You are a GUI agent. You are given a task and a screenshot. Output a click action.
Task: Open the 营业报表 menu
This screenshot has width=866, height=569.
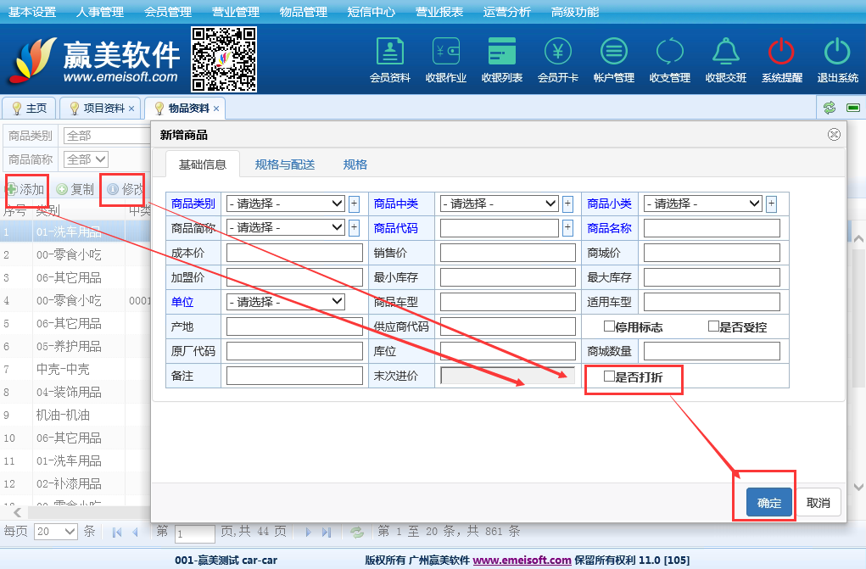click(439, 12)
